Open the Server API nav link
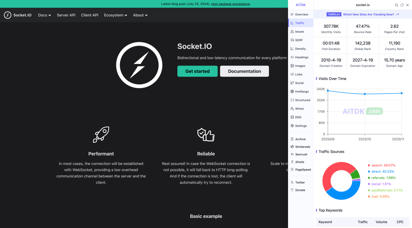The width and height of the screenshot is (412, 228). (x=66, y=15)
